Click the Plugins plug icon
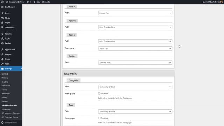Screen dimensions: 224x126 click(x=2, y=54)
